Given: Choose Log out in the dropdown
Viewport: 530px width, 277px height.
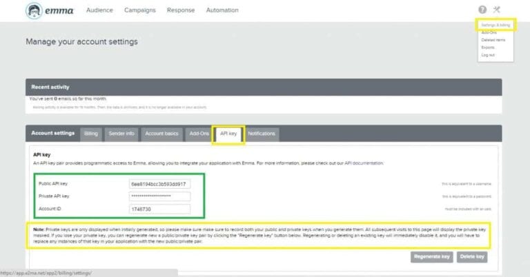Looking at the screenshot, I should pyautogui.click(x=488, y=54).
